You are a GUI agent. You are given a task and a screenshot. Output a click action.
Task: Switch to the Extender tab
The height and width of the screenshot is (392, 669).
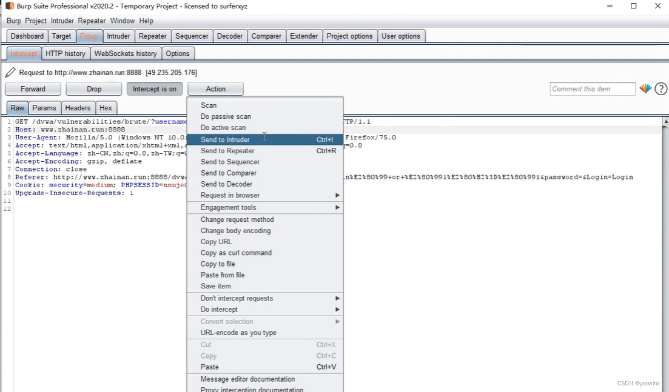point(304,36)
